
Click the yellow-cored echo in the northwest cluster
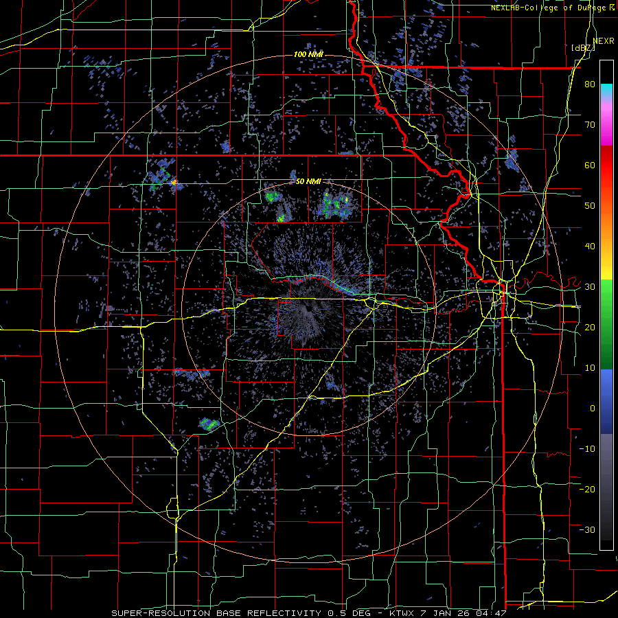(x=174, y=182)
